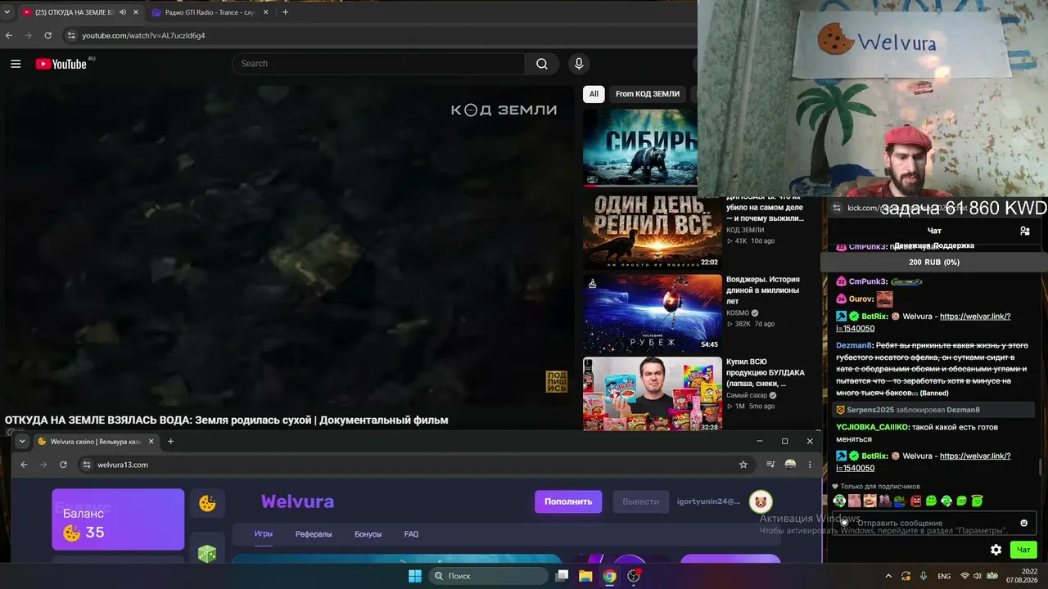The height and width of the screenshot is (589, 1048).
Task: Click the green dice icon in the Welvura sidebar
Action: (207, 554)
